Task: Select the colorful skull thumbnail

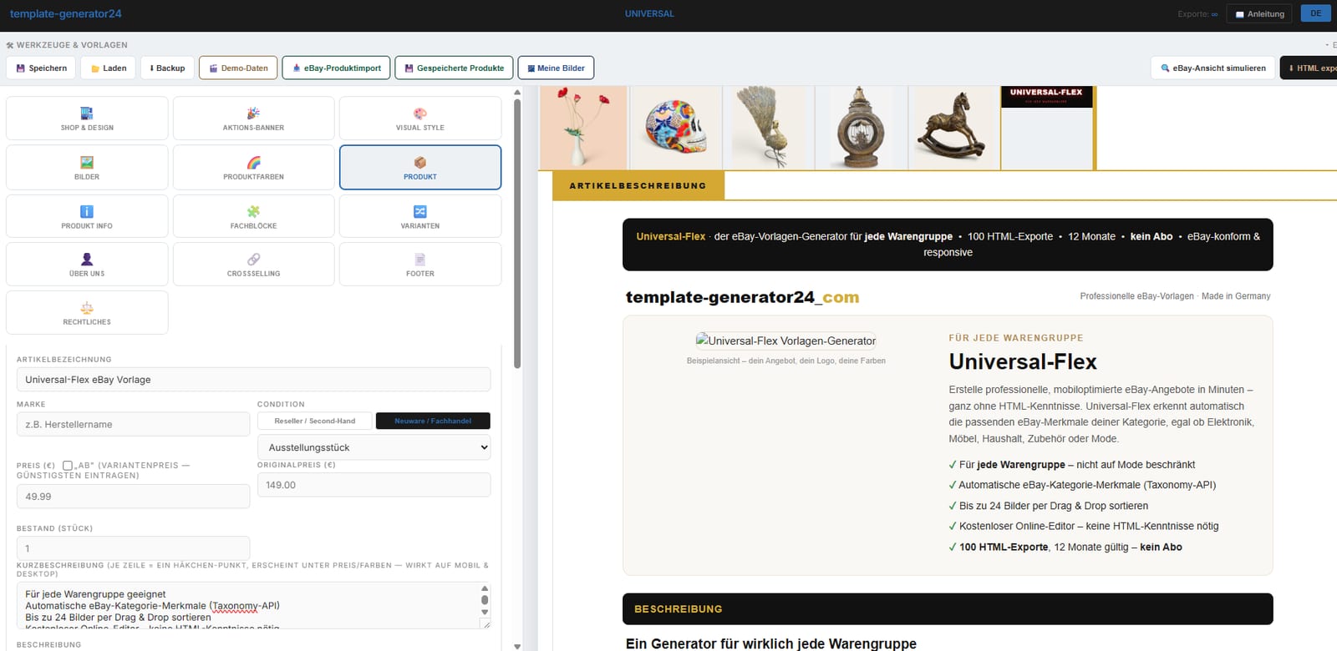Action: [x=675, y=128]
